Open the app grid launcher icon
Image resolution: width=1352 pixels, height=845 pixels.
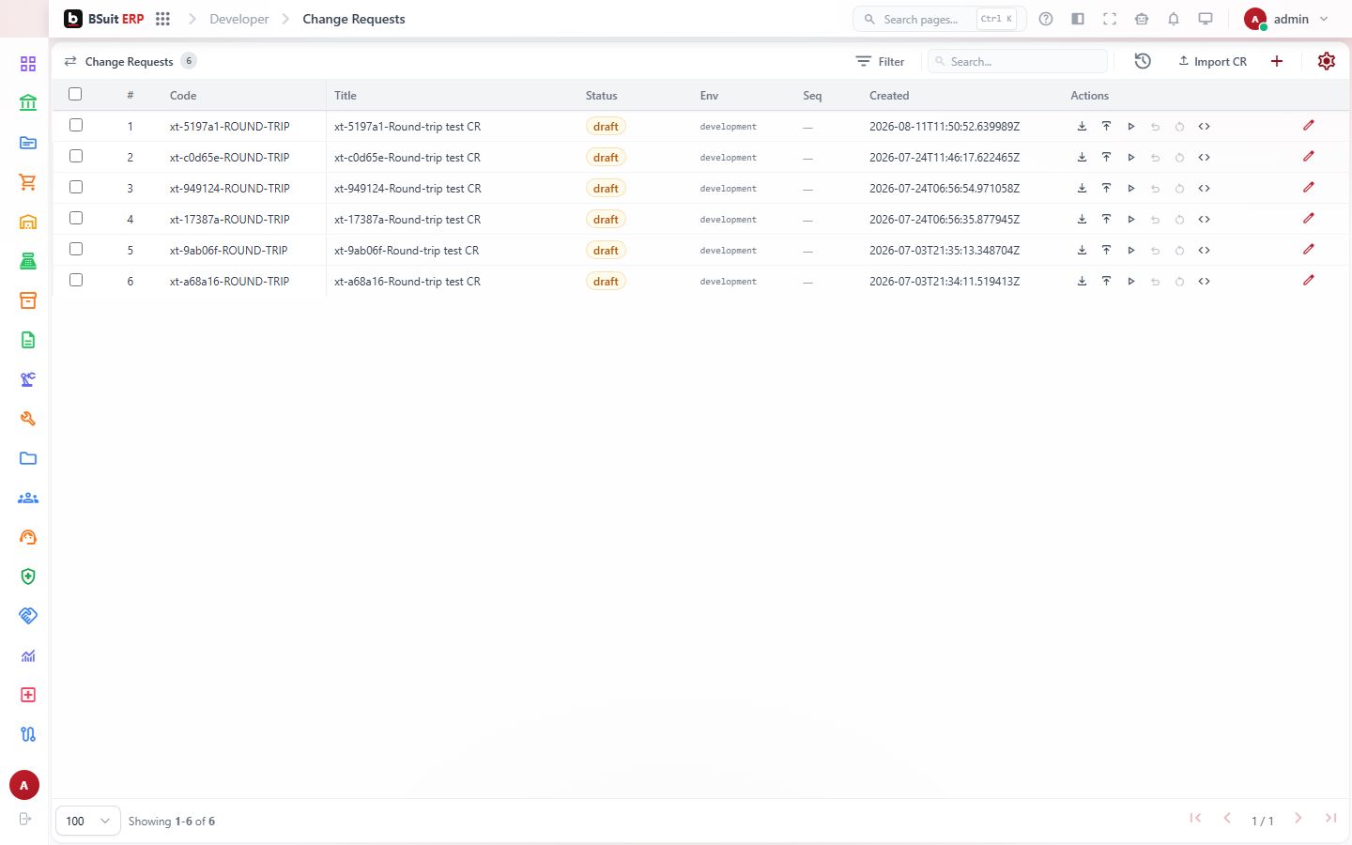tap(162, 19)
